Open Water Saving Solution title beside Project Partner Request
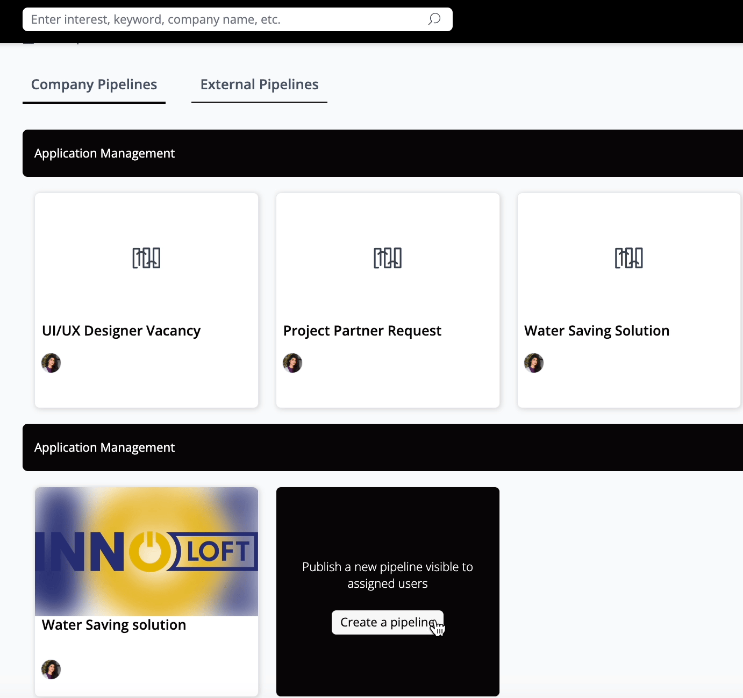This screenshot has width=743, height=698. (597, 331)
